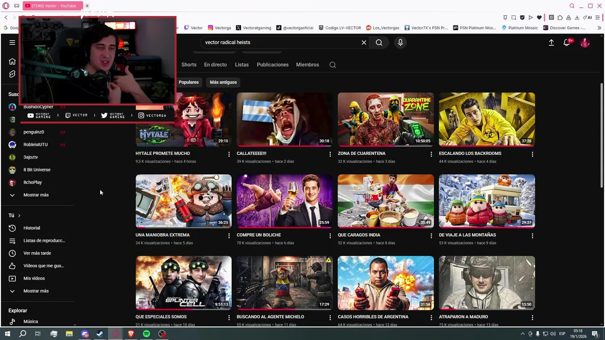Select the YouTube Vector browser tab
Viewport: 605px width, 340px height.
click(52, 6)
